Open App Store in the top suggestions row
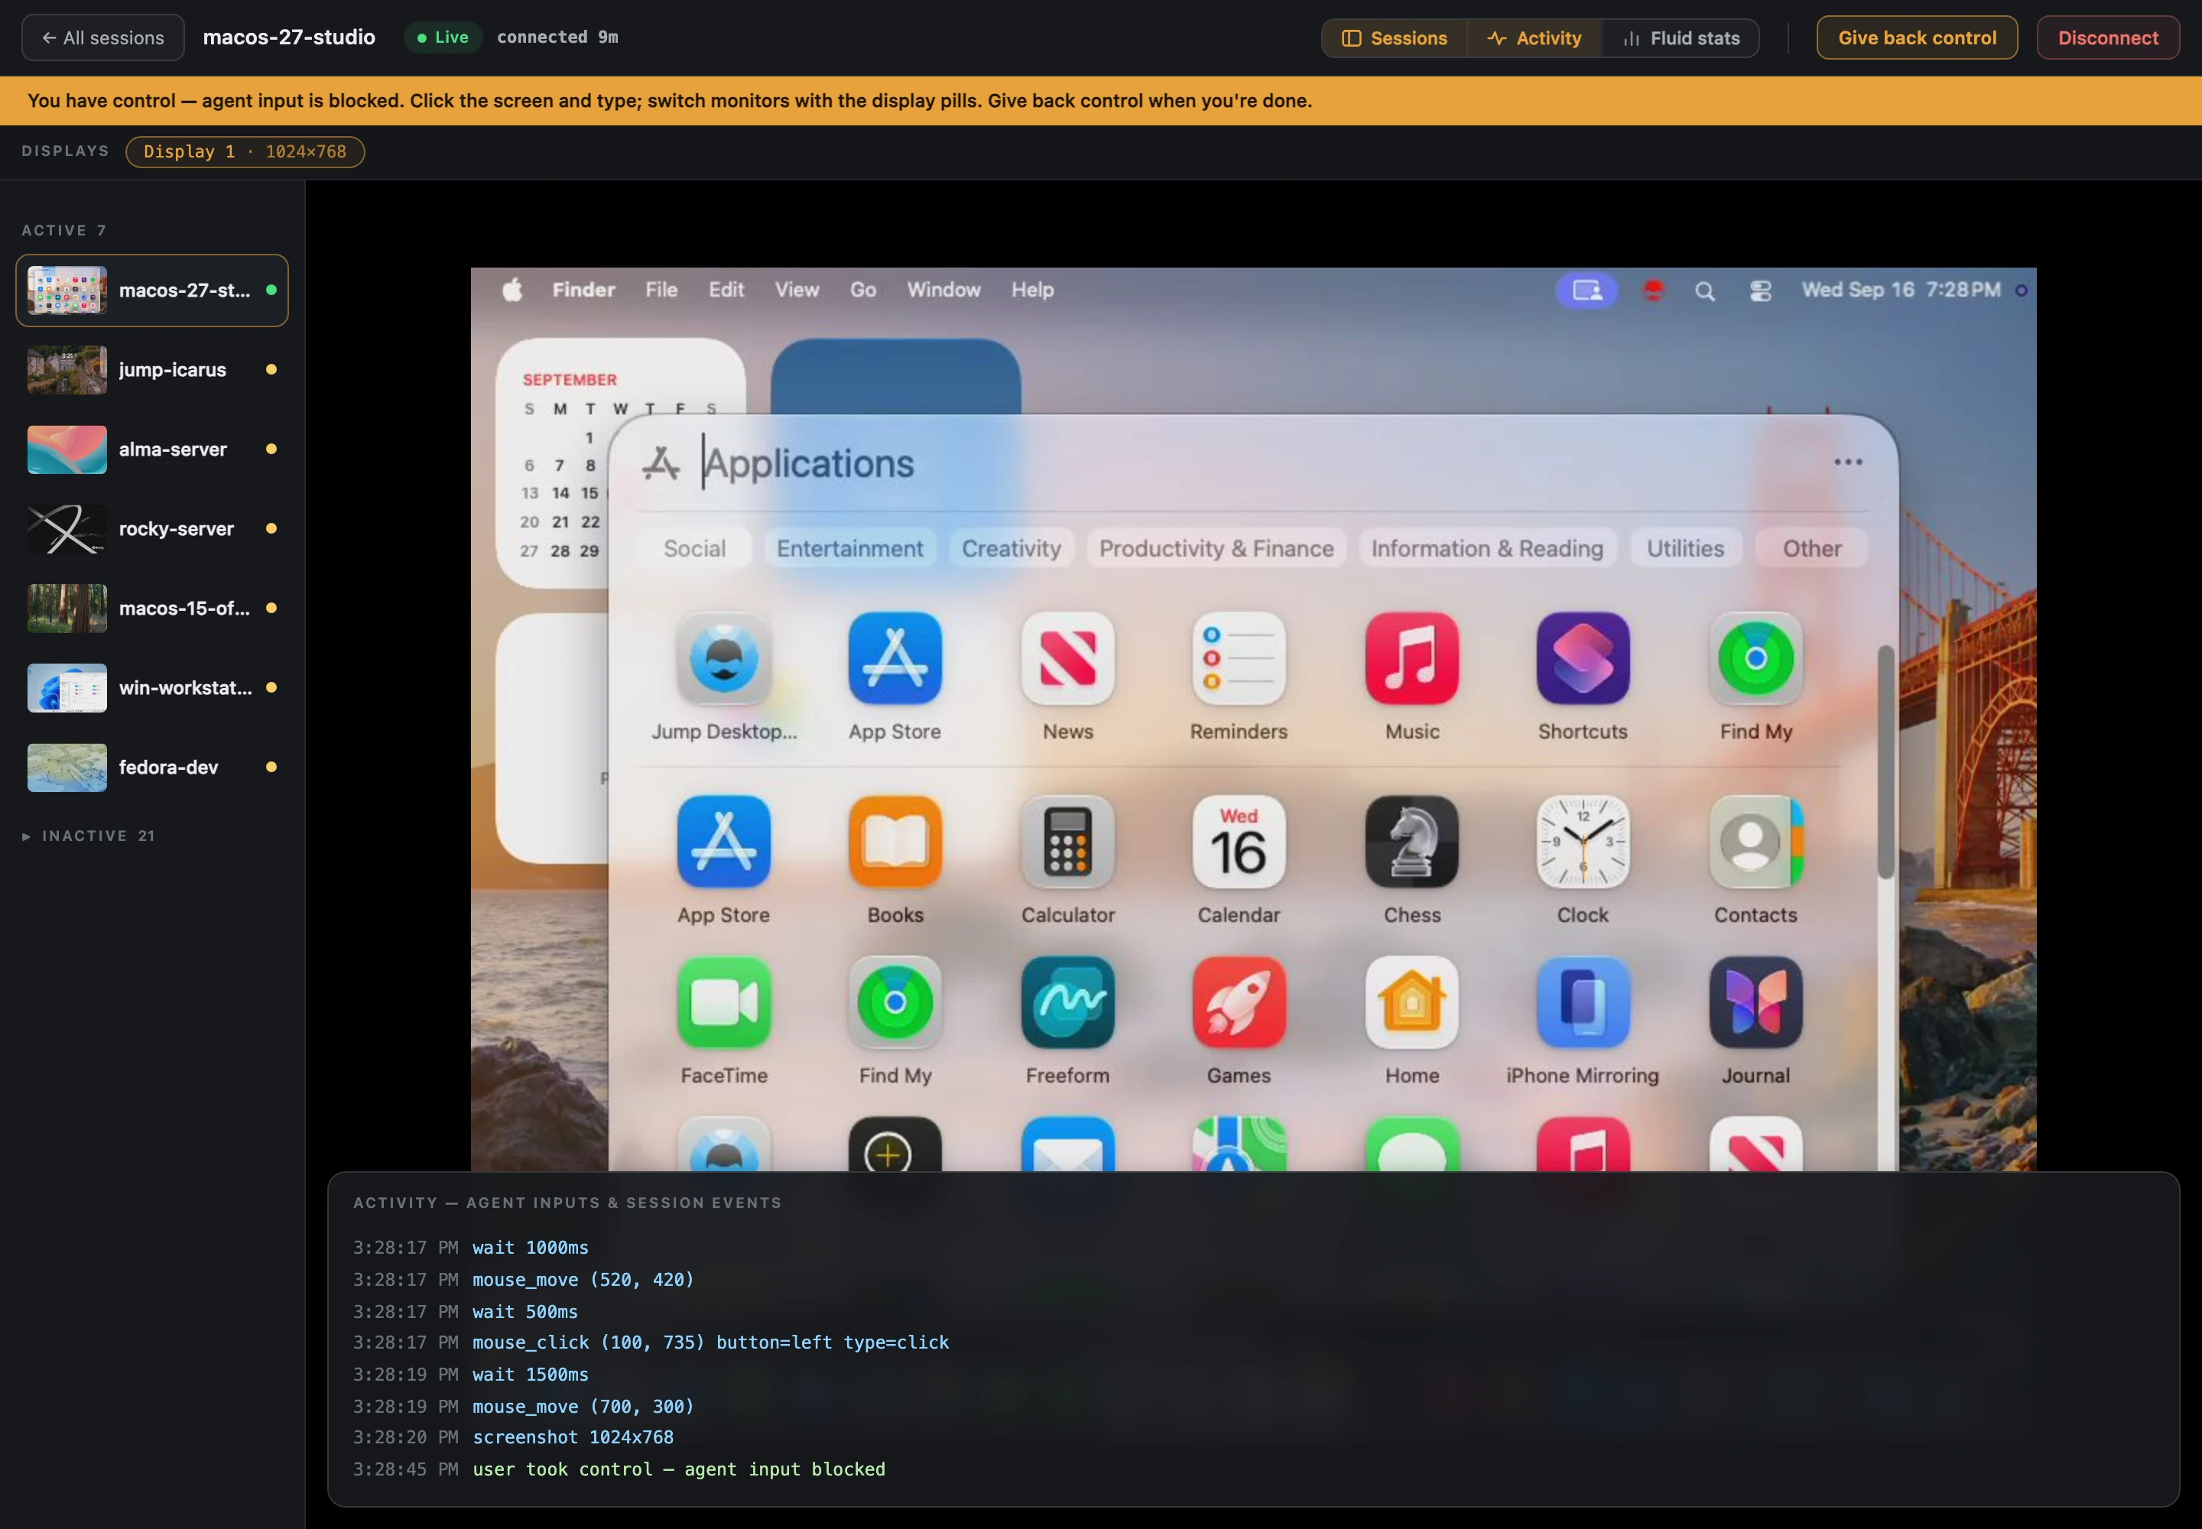The height and width of the screenshot is (1529, 2202). (895, 659)
